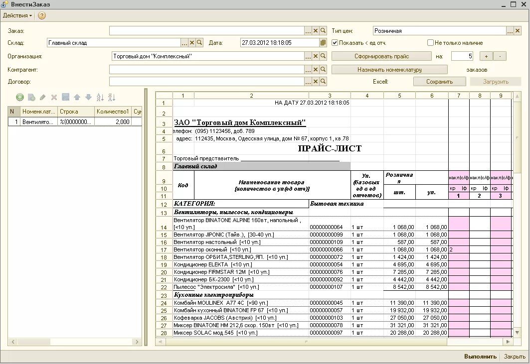The width and height of the screenshot is (530, 364).
Task: Move row down arrow icon
Action: [89, 98]
